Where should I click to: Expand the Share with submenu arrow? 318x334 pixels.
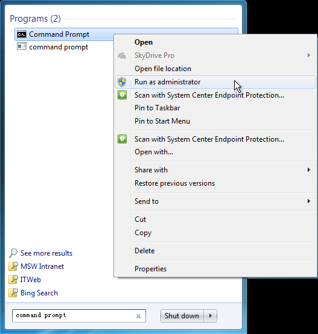(x=308, y=170)
